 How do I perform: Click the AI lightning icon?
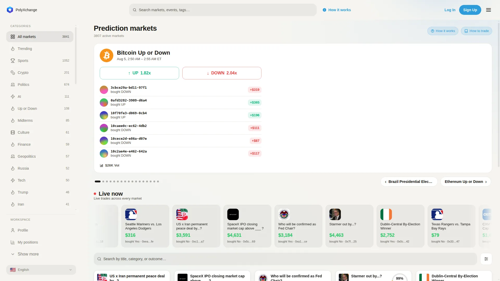click(13, 97)
